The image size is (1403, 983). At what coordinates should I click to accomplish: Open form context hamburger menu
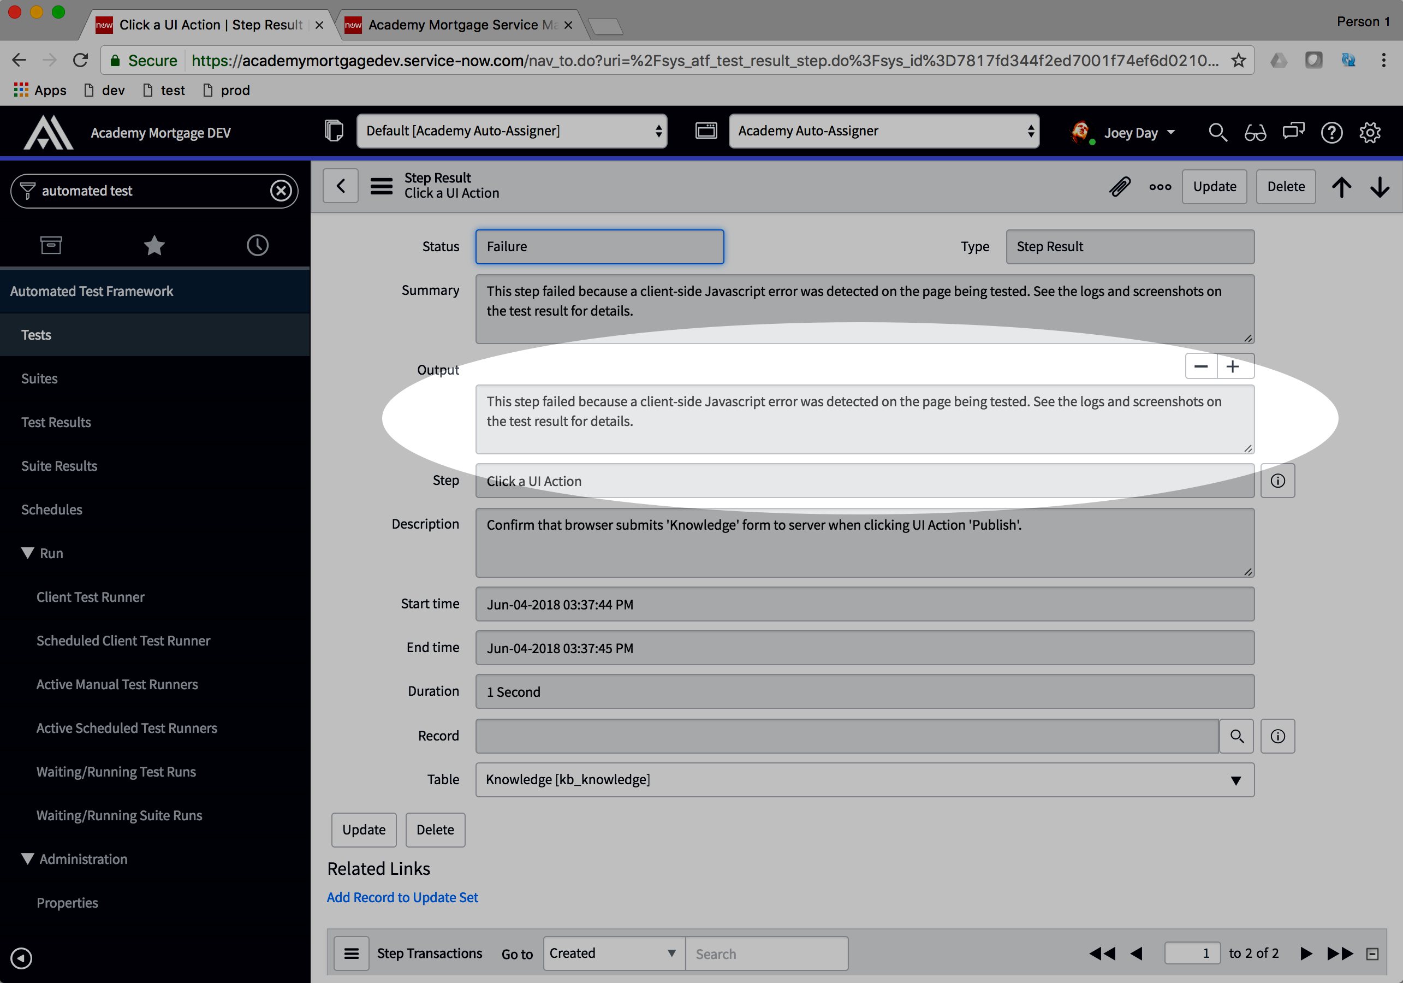click(x=381, y=186)
